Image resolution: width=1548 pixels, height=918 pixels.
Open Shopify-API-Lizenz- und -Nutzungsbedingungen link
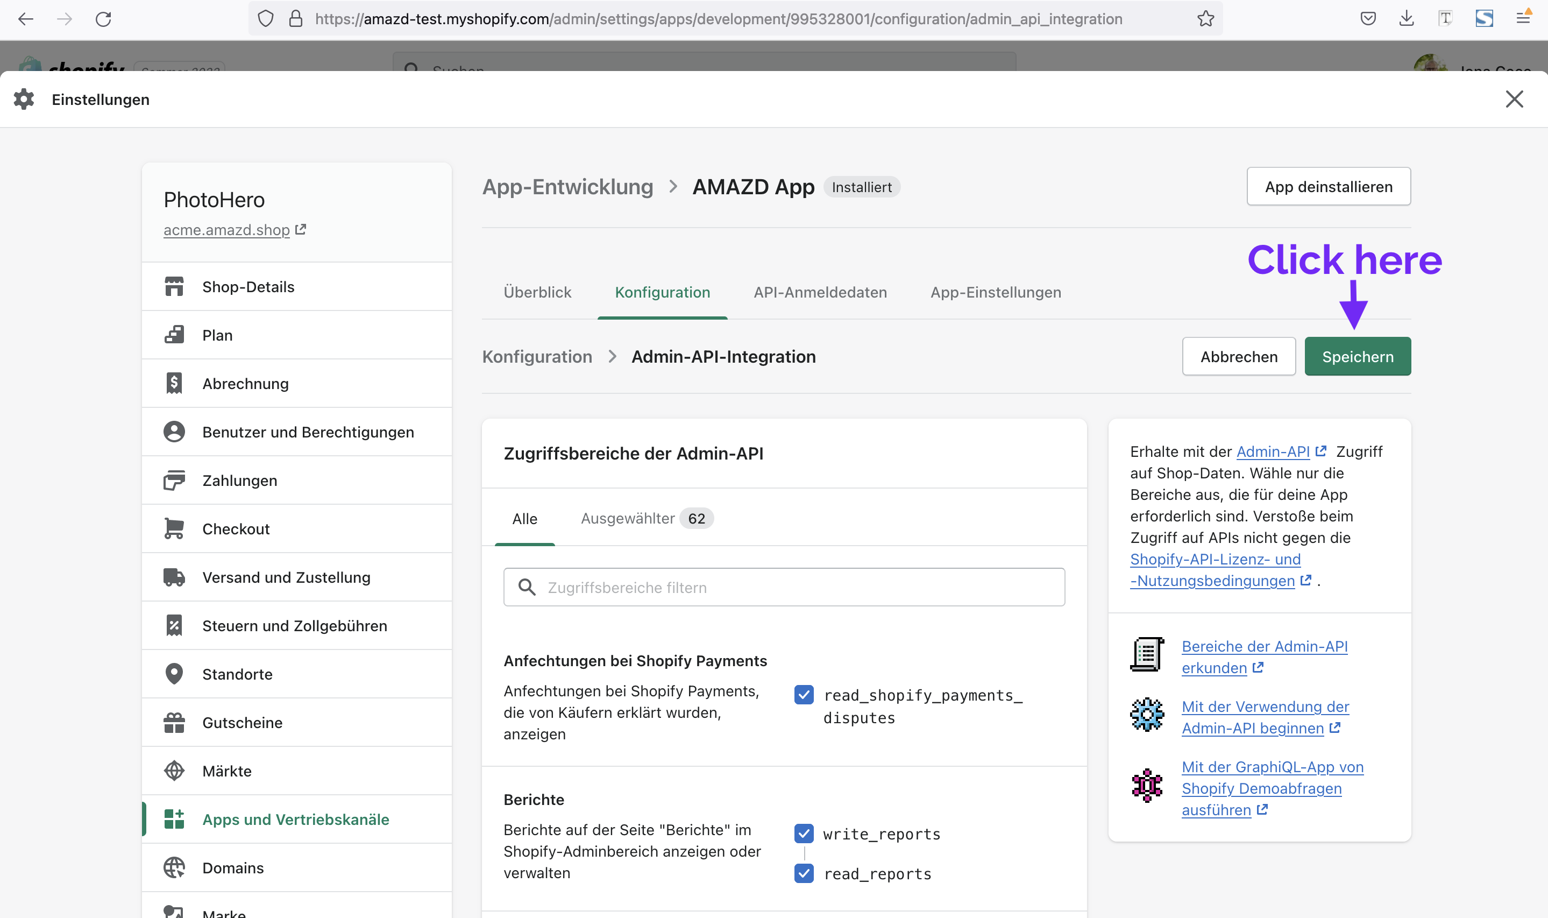1220,570
